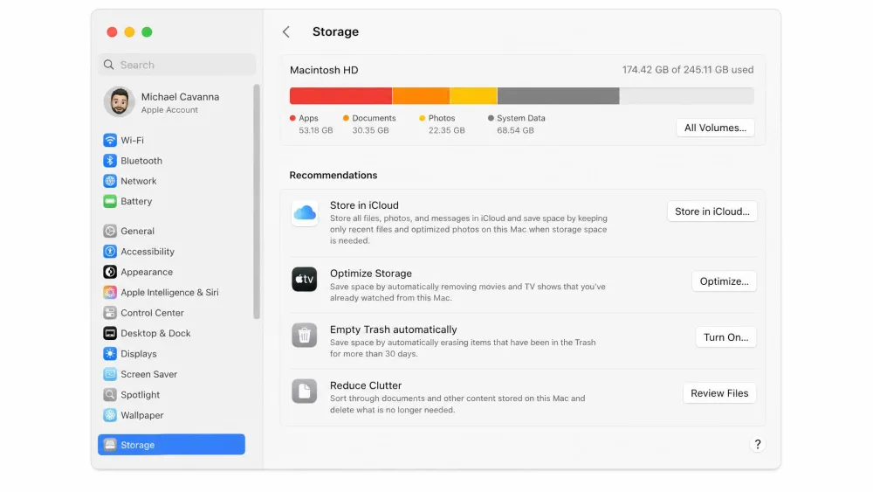Open Spotlight settings item
The width and height of the screenshot is (873, 492).
(171, 394)
